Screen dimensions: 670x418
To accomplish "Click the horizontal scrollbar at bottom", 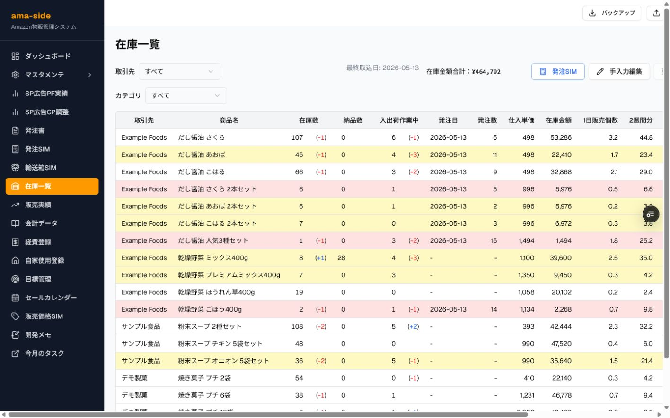I will click(268, 414).
